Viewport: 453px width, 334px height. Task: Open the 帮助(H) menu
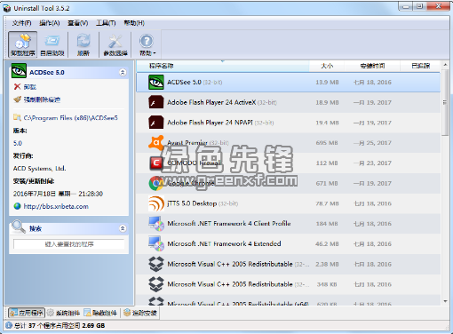pyautogui.click(x=134, y=23)
